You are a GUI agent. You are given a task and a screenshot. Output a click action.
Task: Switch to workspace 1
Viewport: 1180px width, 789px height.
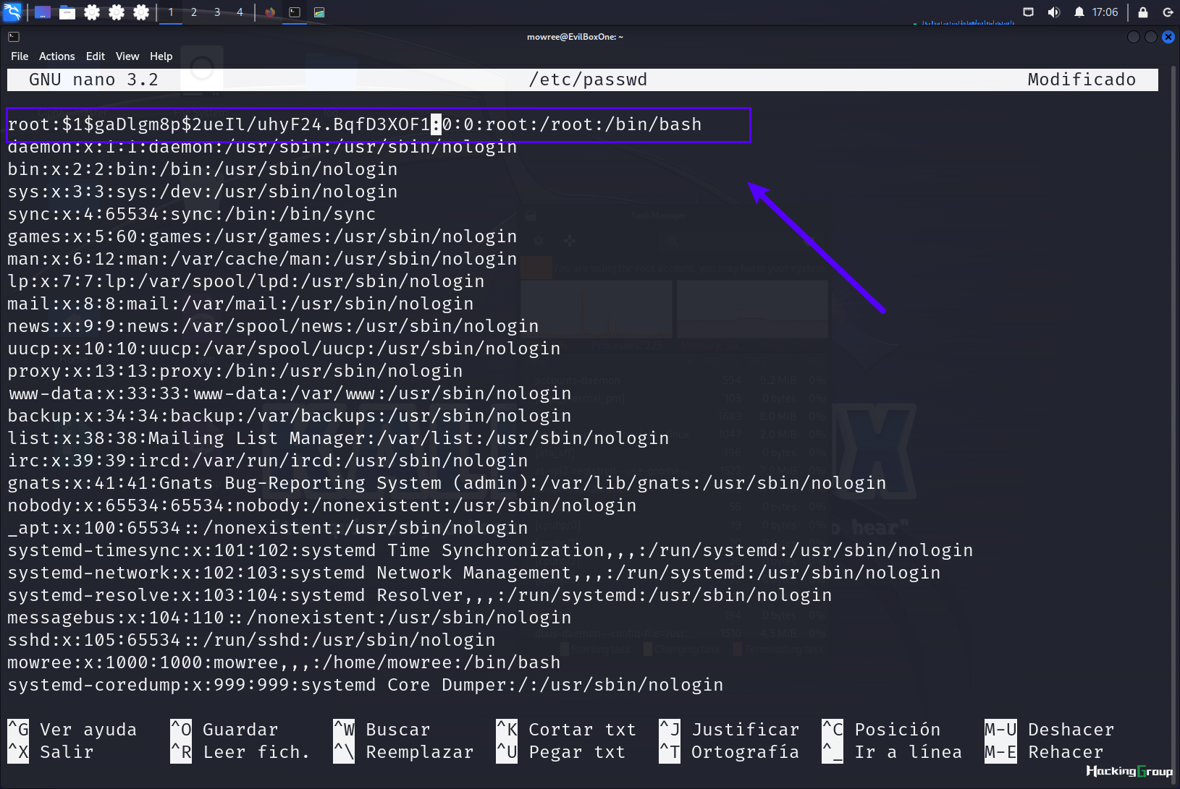click(171, 12)
